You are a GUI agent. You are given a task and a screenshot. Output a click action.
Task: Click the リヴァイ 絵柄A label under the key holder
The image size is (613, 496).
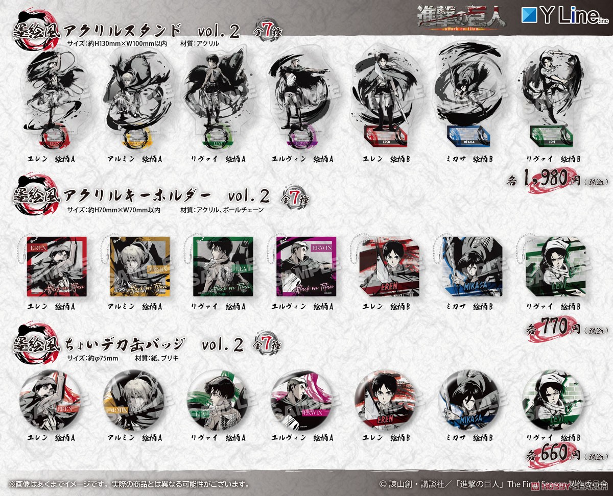pyautogui.click(x=219, y=306)
